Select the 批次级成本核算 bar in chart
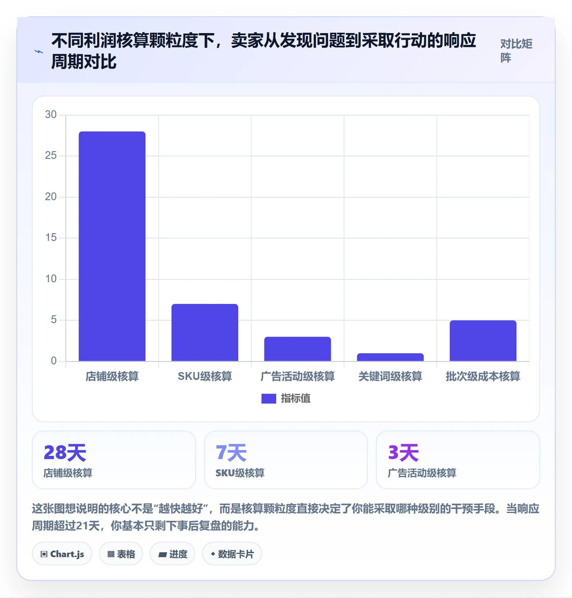Viewport: 572px width, 598px height. pyautogui.click(x=483, y=341)
